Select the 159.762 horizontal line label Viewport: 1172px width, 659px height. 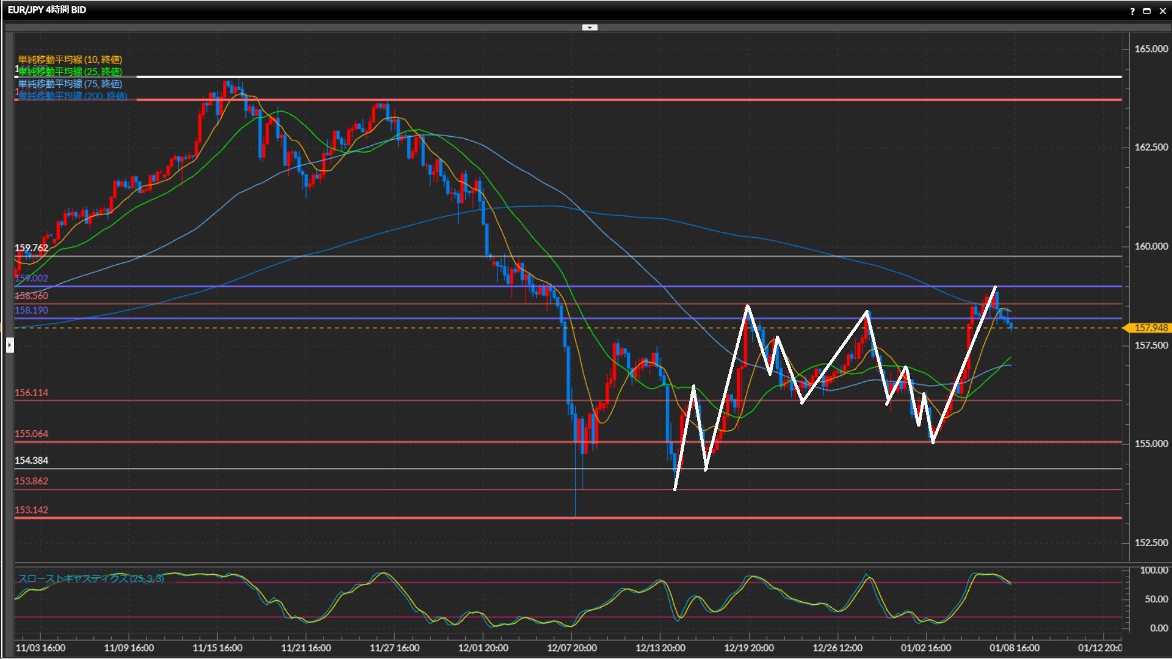tap(31, 248)
